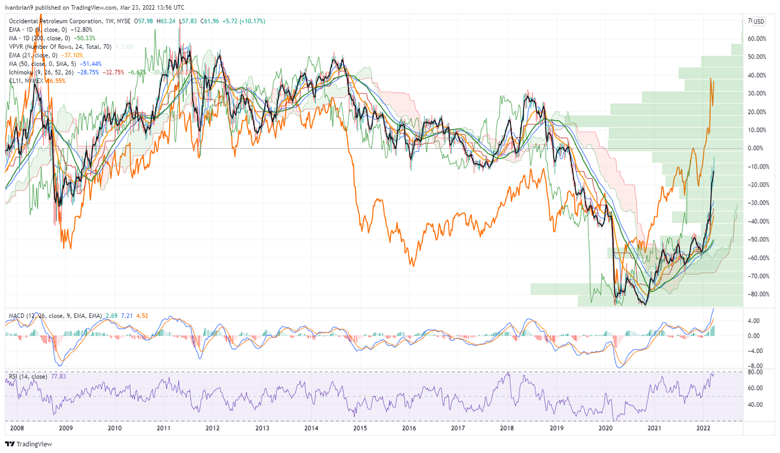Image resolution: width=780 pixels, height=453 pixels.
Task: Click the MACD axis 0.00 label
Action: coord(754,336)
